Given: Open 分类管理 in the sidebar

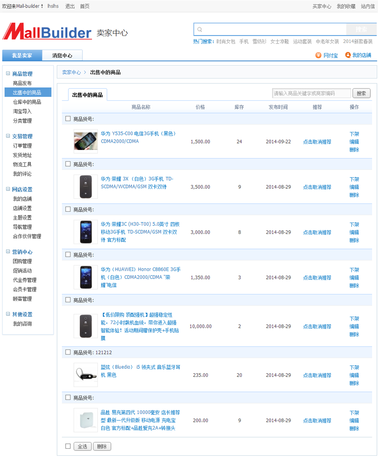Looking at the screenshot, I should click(x=22, y=121).
